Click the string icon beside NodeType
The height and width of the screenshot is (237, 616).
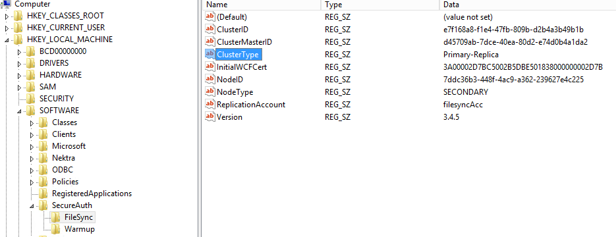coord(210,92)
